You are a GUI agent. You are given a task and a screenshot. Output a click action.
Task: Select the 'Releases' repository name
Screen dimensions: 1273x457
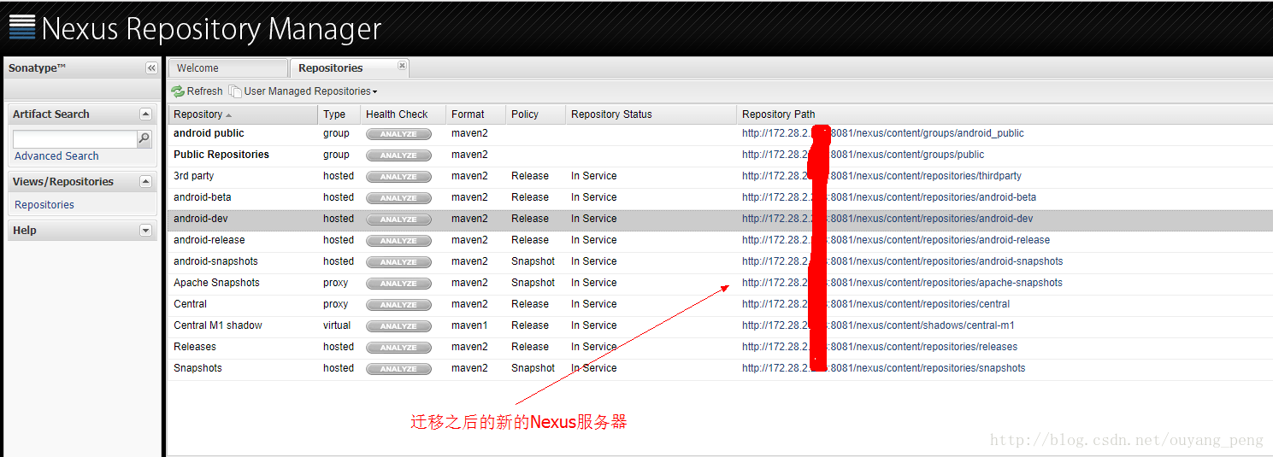point(195,347)
